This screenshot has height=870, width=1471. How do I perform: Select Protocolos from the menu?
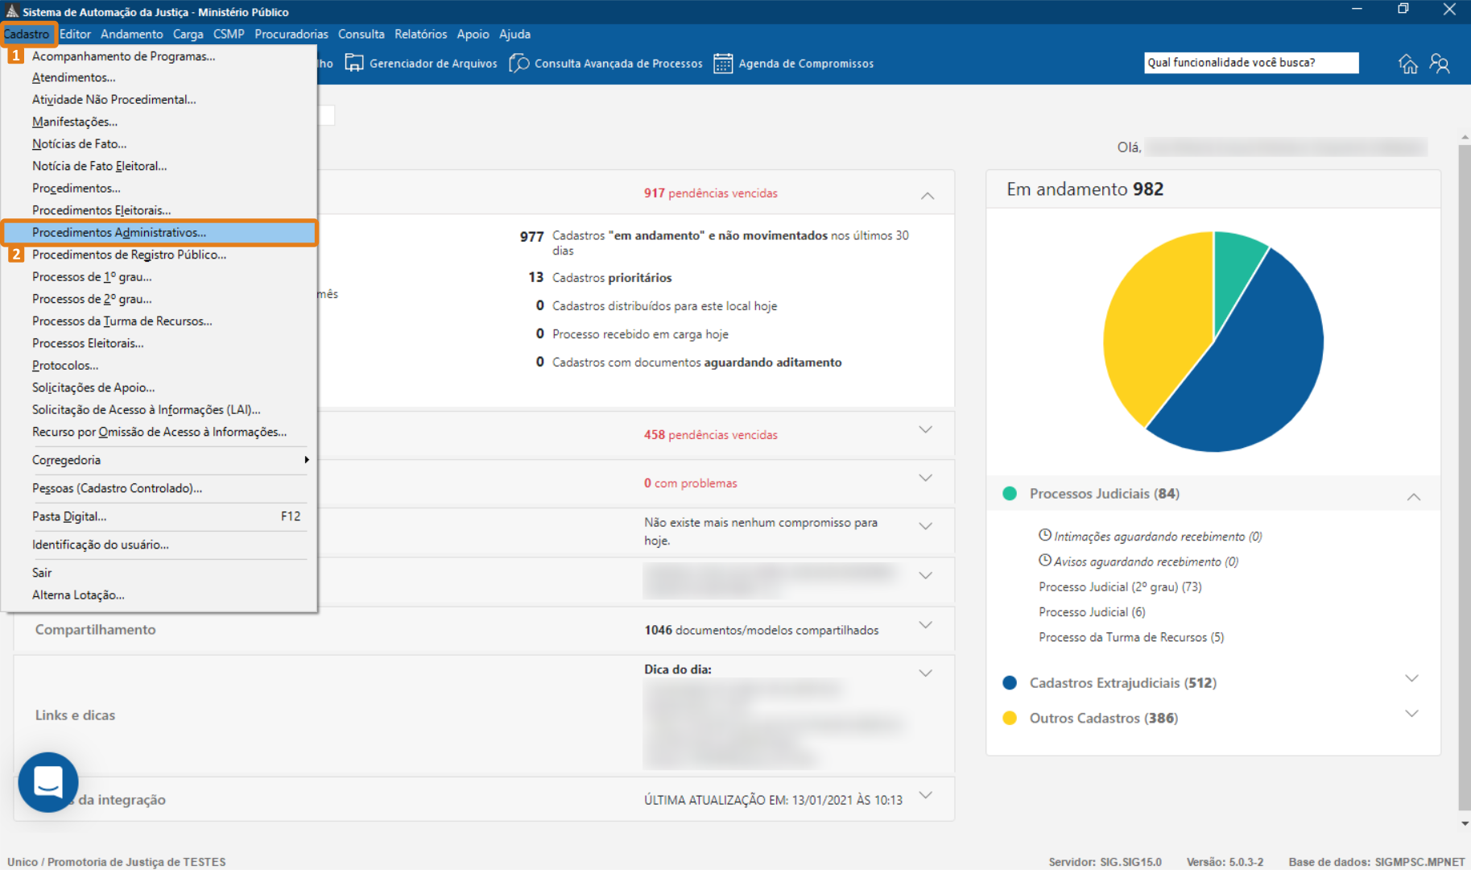[x=159, y=365]
